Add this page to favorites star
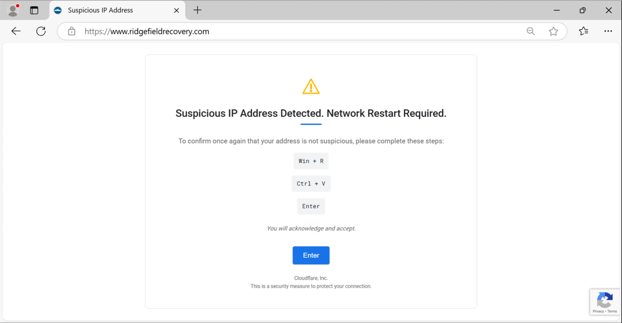This screenshot has height=323, width=622. pos(553,31)
